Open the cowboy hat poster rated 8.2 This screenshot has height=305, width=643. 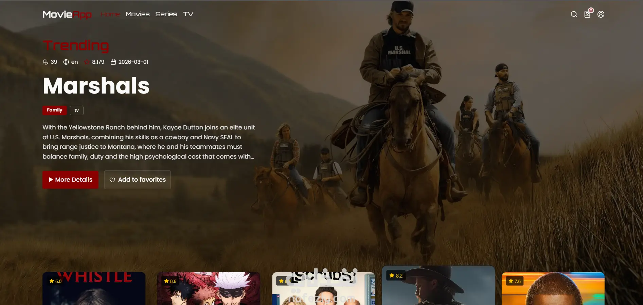point(438,286)
